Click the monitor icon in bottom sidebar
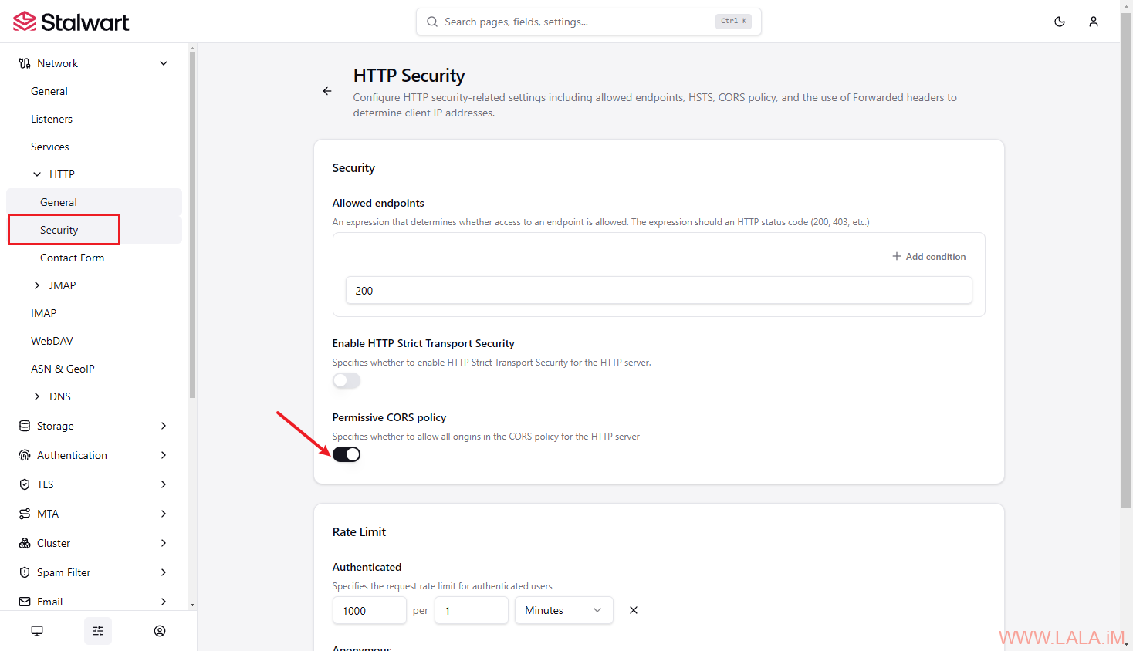 click(37, 631)
